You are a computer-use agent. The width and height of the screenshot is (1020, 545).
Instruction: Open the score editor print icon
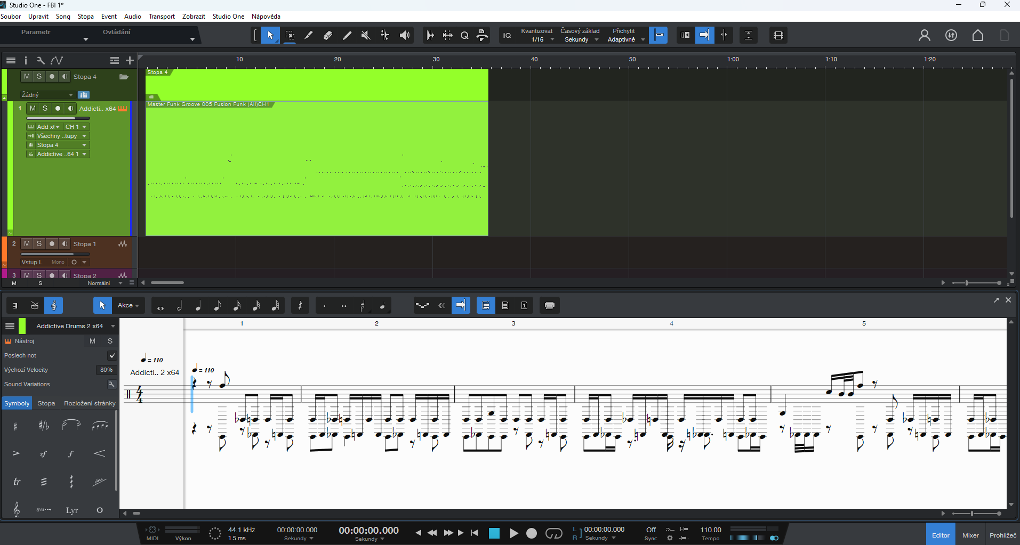pyautogui.click(x=550, y=305)
